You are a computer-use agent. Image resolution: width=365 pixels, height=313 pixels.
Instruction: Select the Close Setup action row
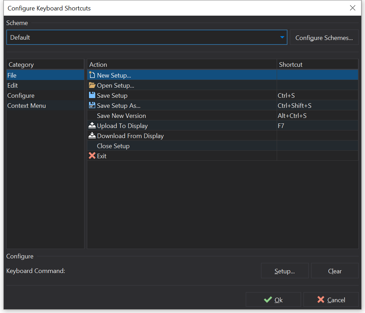[x=113, y=146]
